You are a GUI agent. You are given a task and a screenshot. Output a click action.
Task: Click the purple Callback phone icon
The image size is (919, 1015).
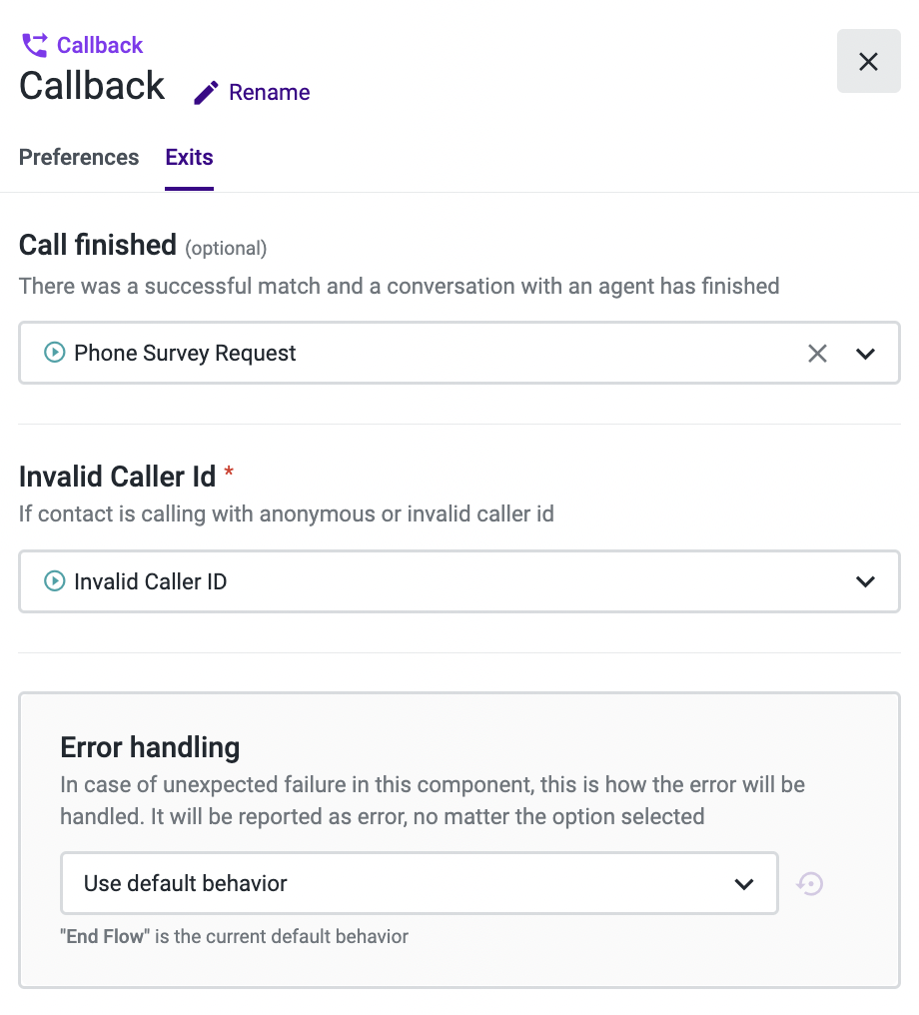[x=34, y=45]
